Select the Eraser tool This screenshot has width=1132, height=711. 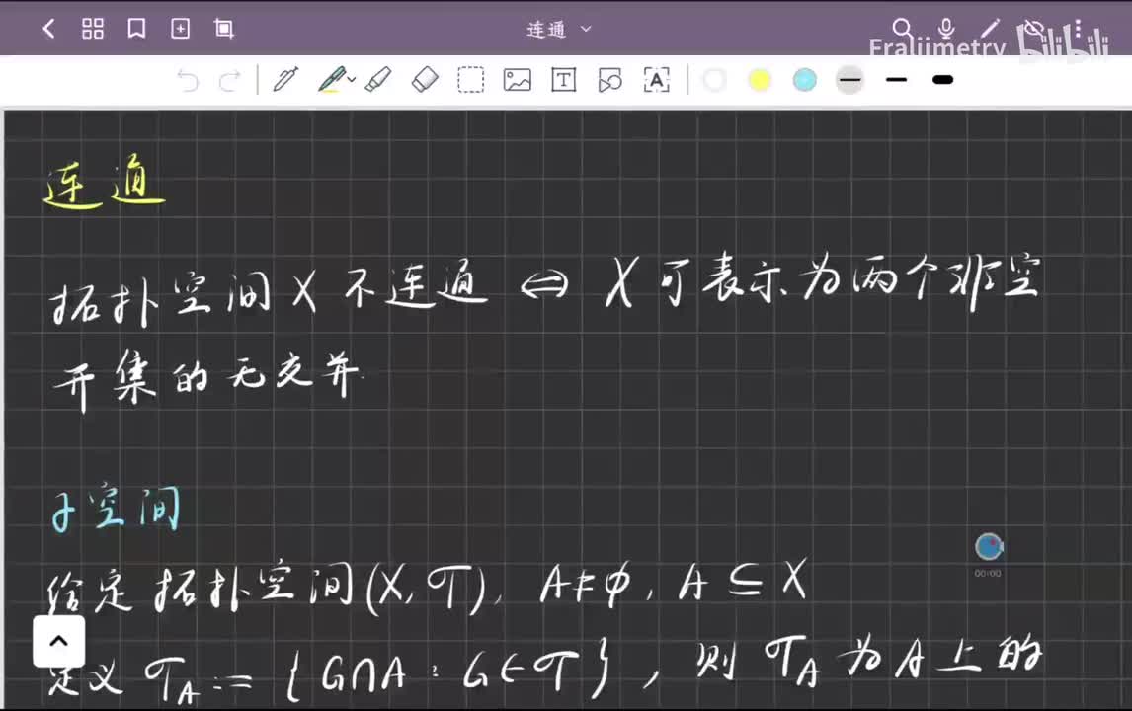pyautogui.click(x=425, y=79)
